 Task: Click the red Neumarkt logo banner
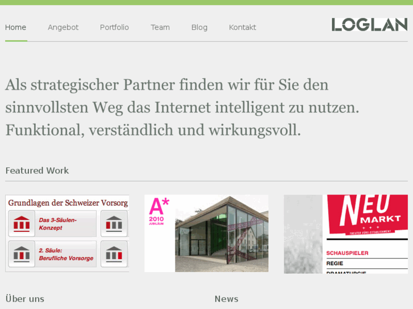pos(367,214)
